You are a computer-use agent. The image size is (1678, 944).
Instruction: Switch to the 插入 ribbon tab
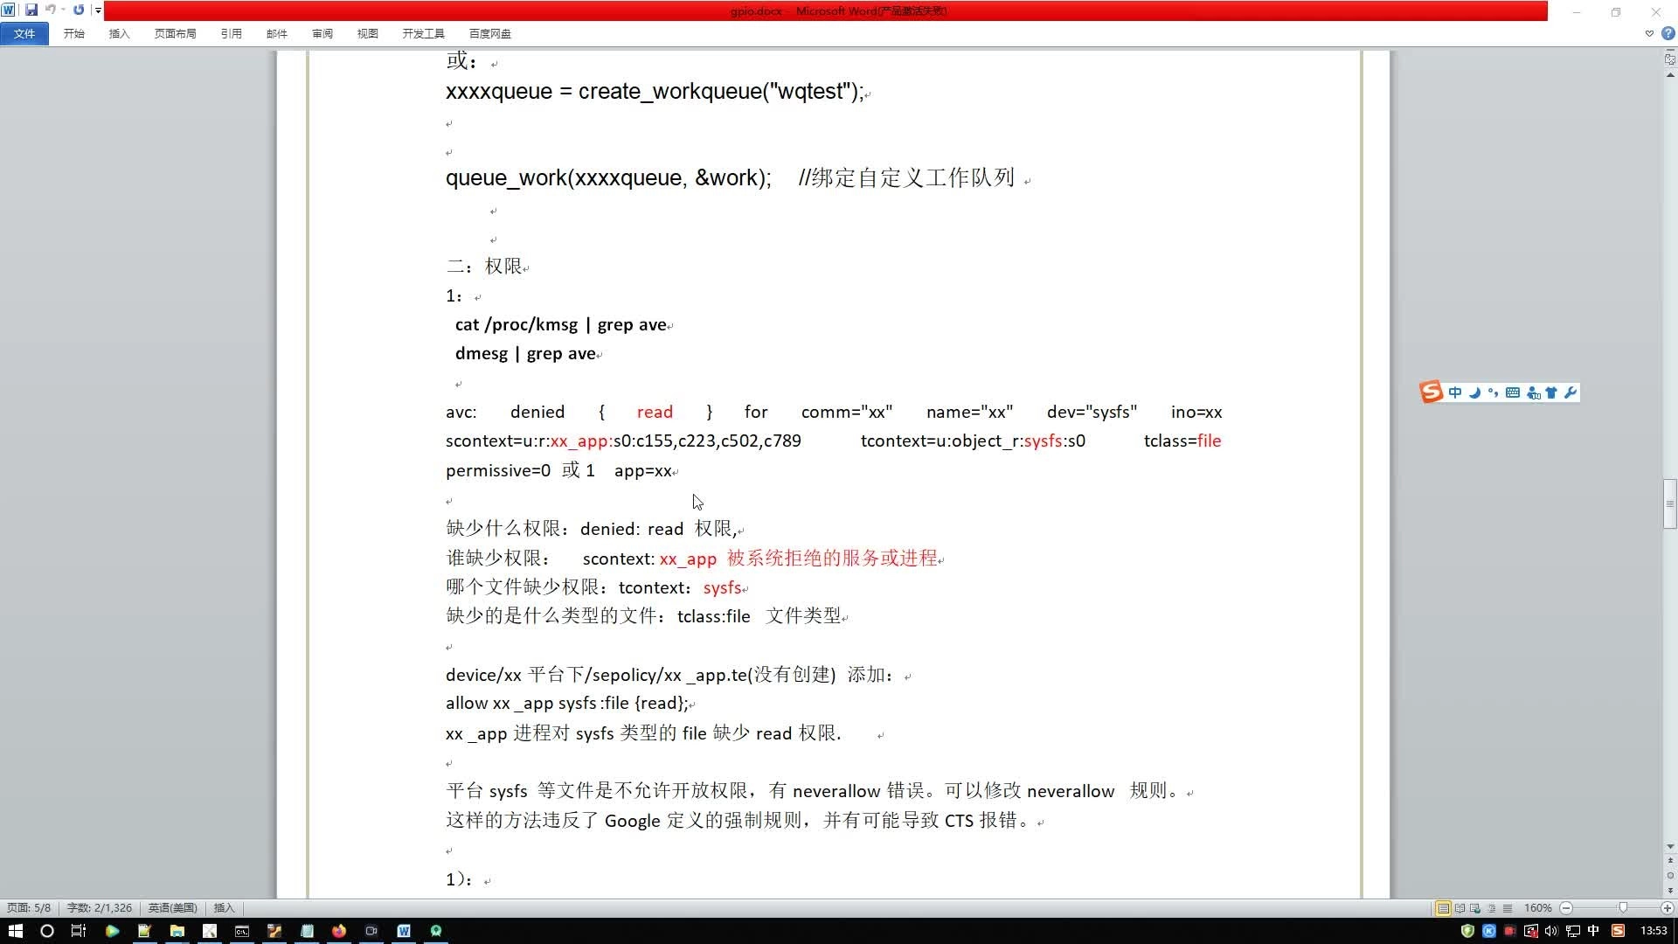coord(119,33)
